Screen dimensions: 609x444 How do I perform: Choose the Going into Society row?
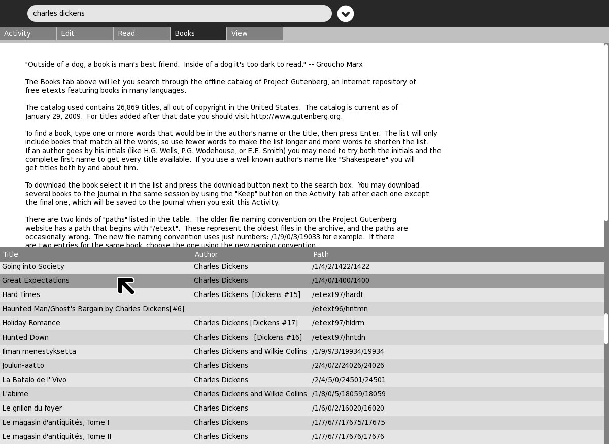pos(33,266)
